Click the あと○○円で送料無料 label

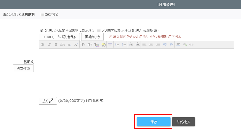click(19, 14)
